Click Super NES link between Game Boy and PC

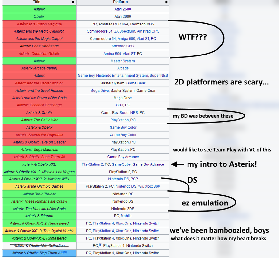tap(129, 113)
